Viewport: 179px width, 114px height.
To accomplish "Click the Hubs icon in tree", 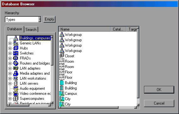I will [x=16, y=48].
